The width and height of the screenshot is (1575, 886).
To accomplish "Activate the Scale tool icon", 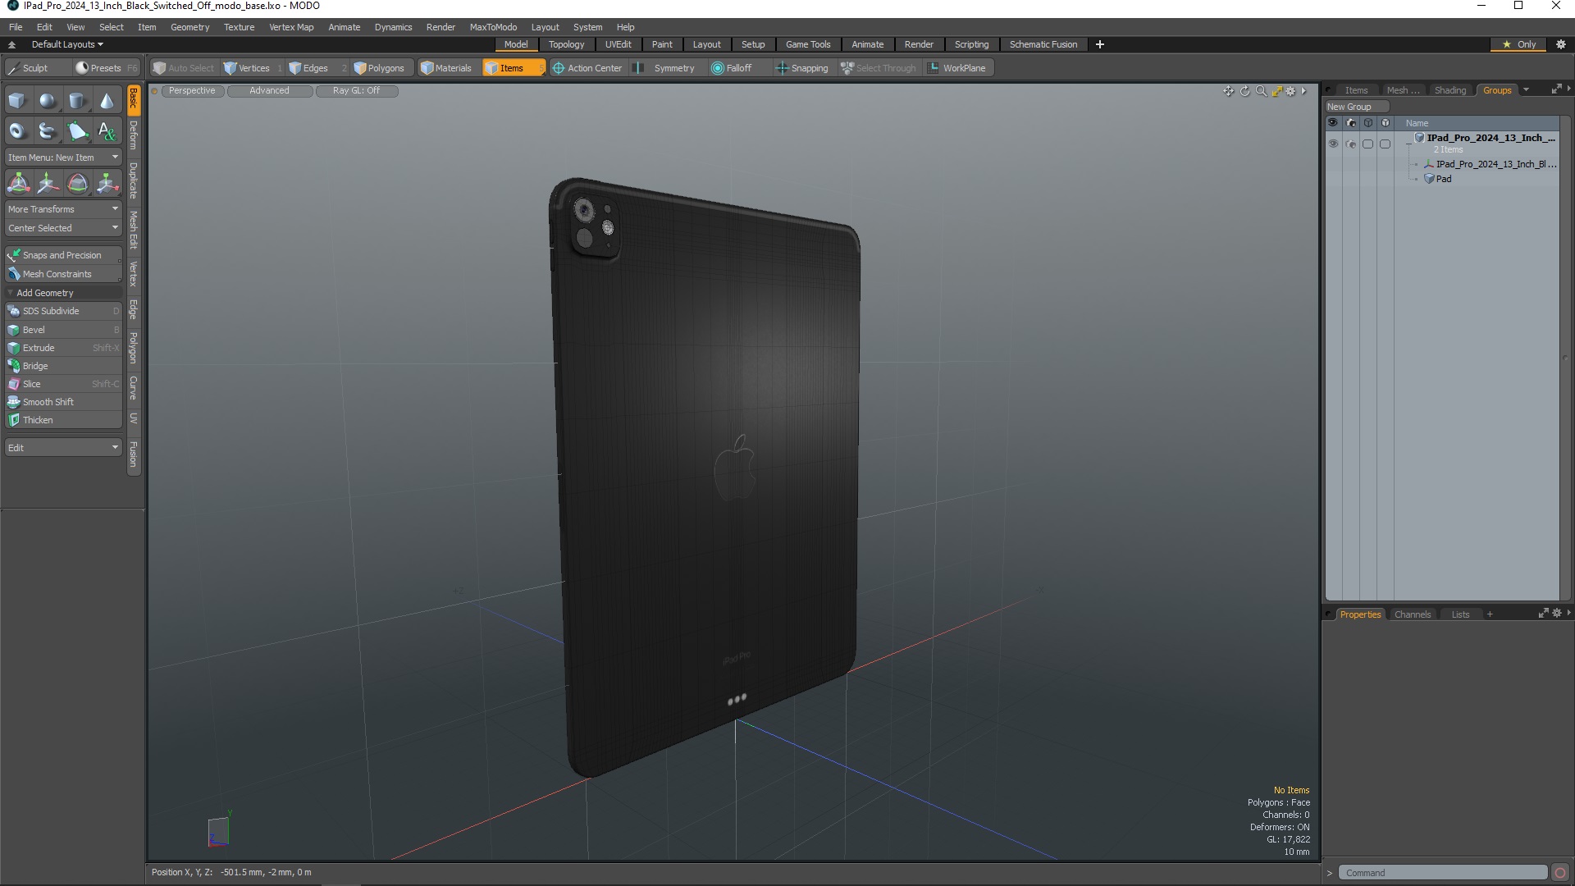I will click(x=107, y=183).
